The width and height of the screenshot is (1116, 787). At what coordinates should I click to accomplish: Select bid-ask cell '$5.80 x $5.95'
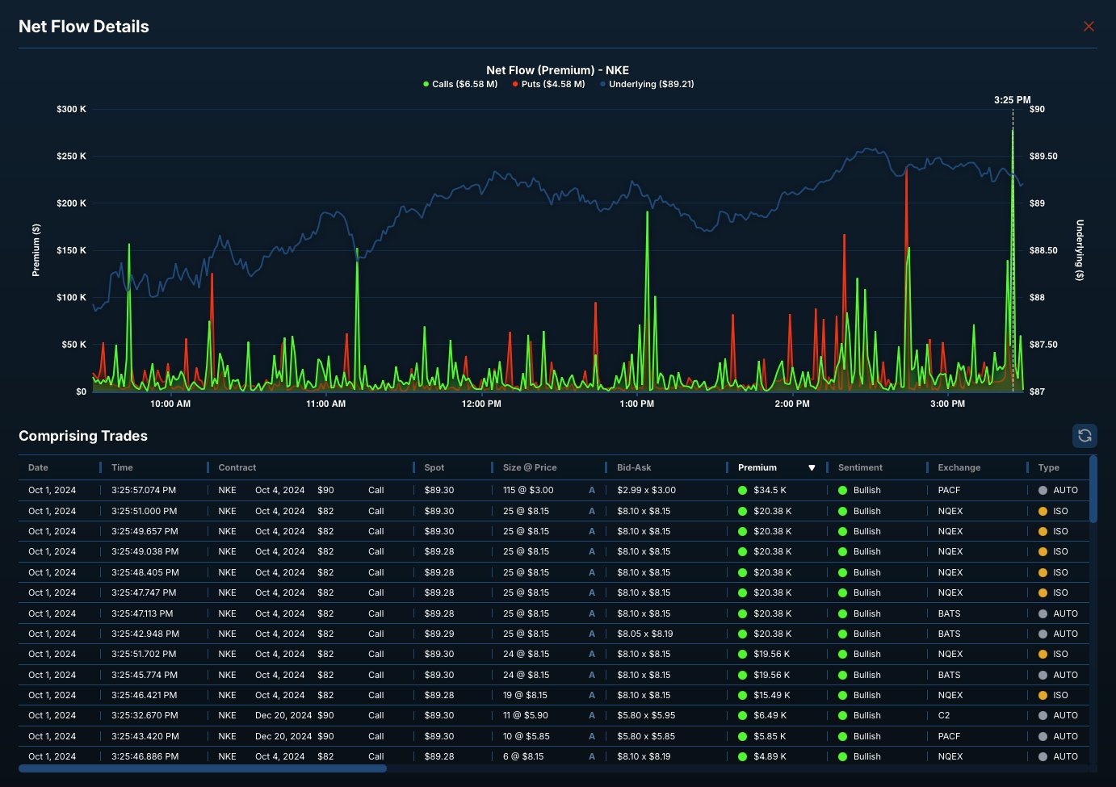click(646, 715)
